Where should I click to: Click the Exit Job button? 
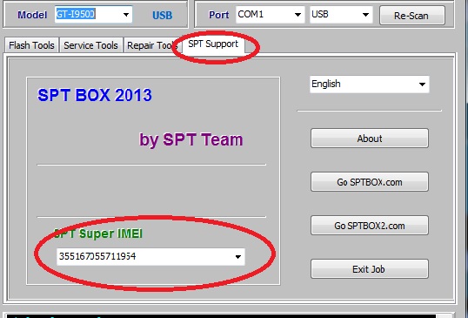[370, 269]
